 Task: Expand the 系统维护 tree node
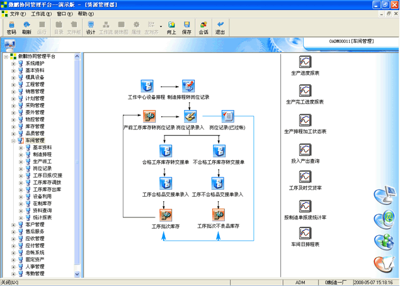tap(13, 63)
